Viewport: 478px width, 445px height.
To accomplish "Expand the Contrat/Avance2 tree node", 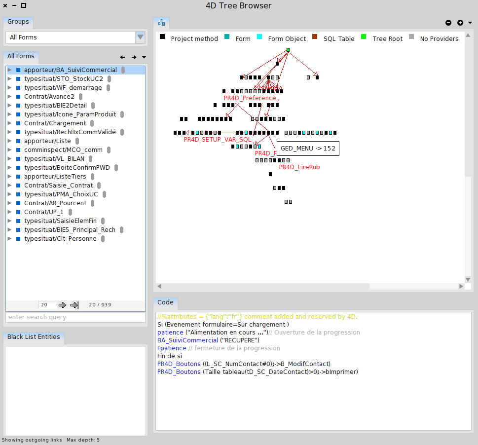I will 9,97.
